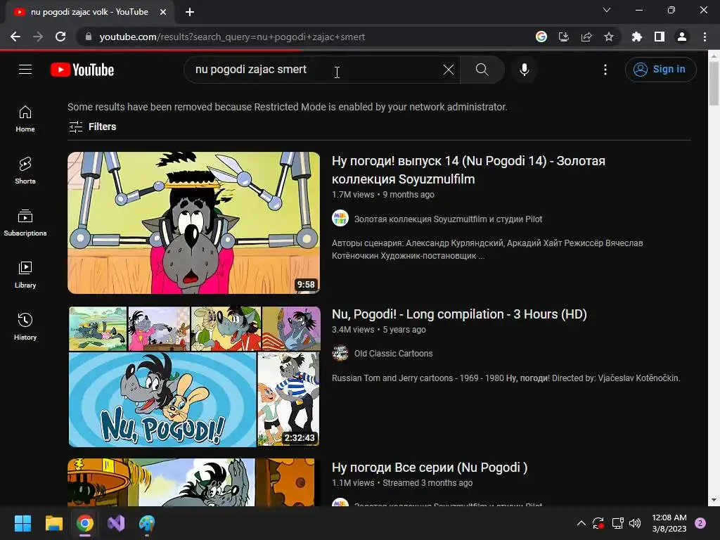This screenshot has height=540, width=720.
Task: View site information lock icon
Action: pos(89,37)
